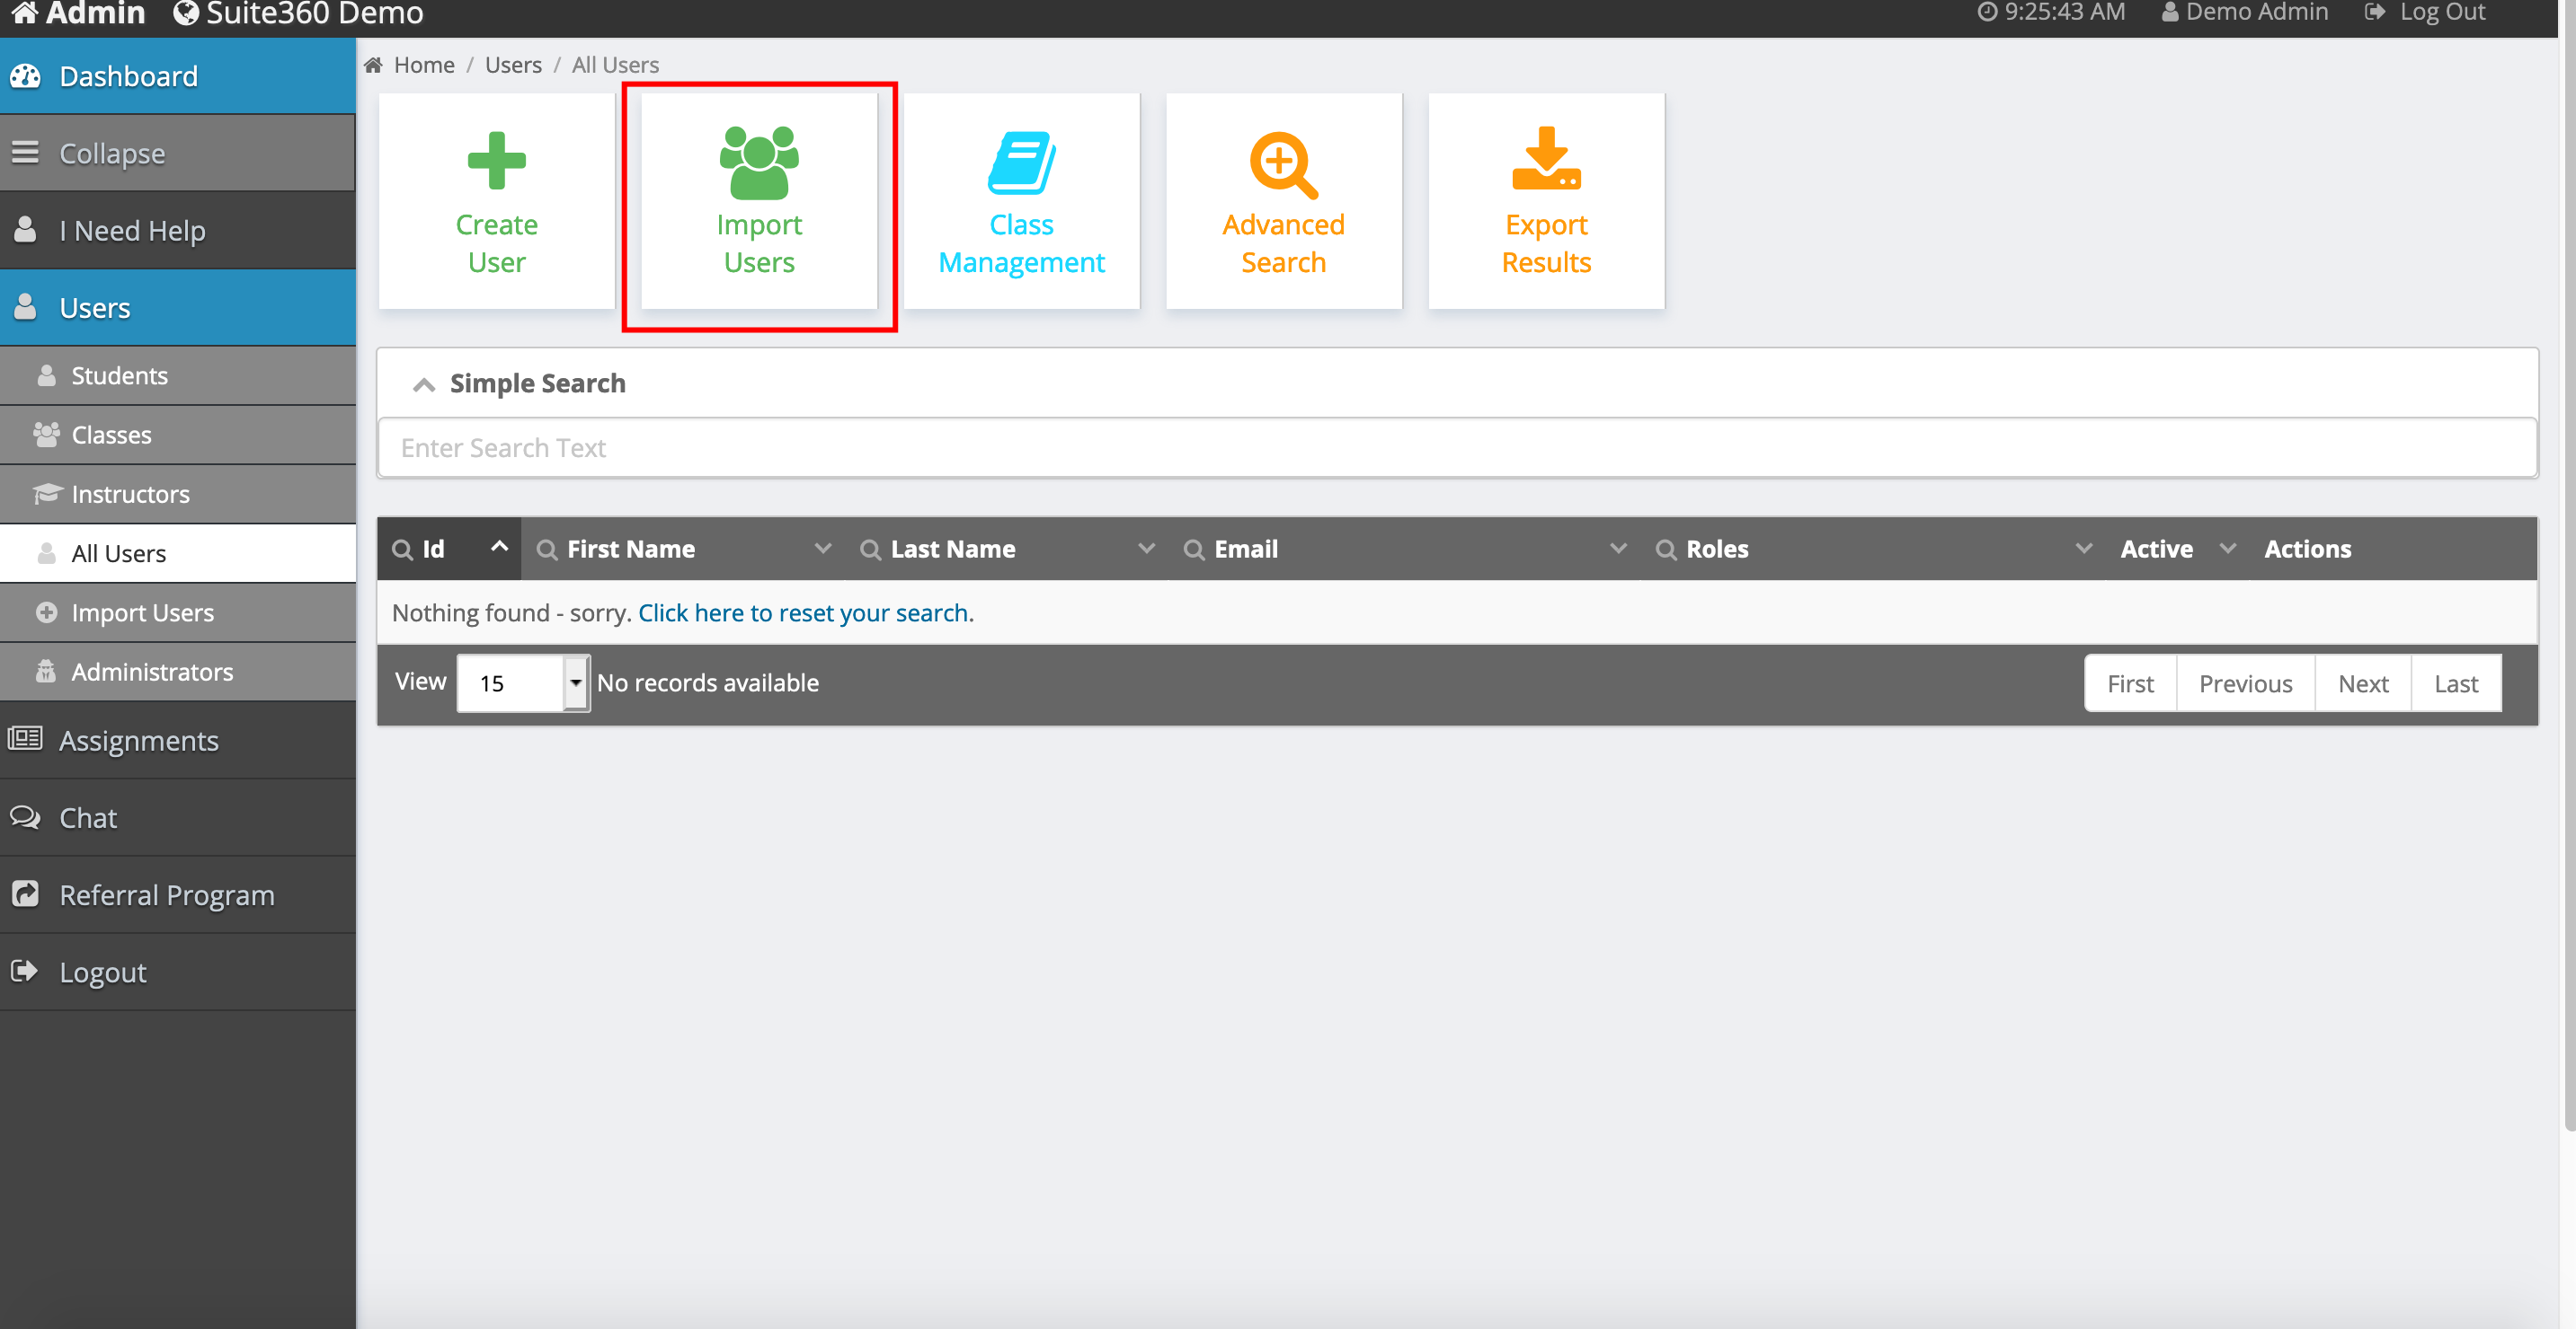Select Instructors in the sidebar menu

tap(130, 495)
